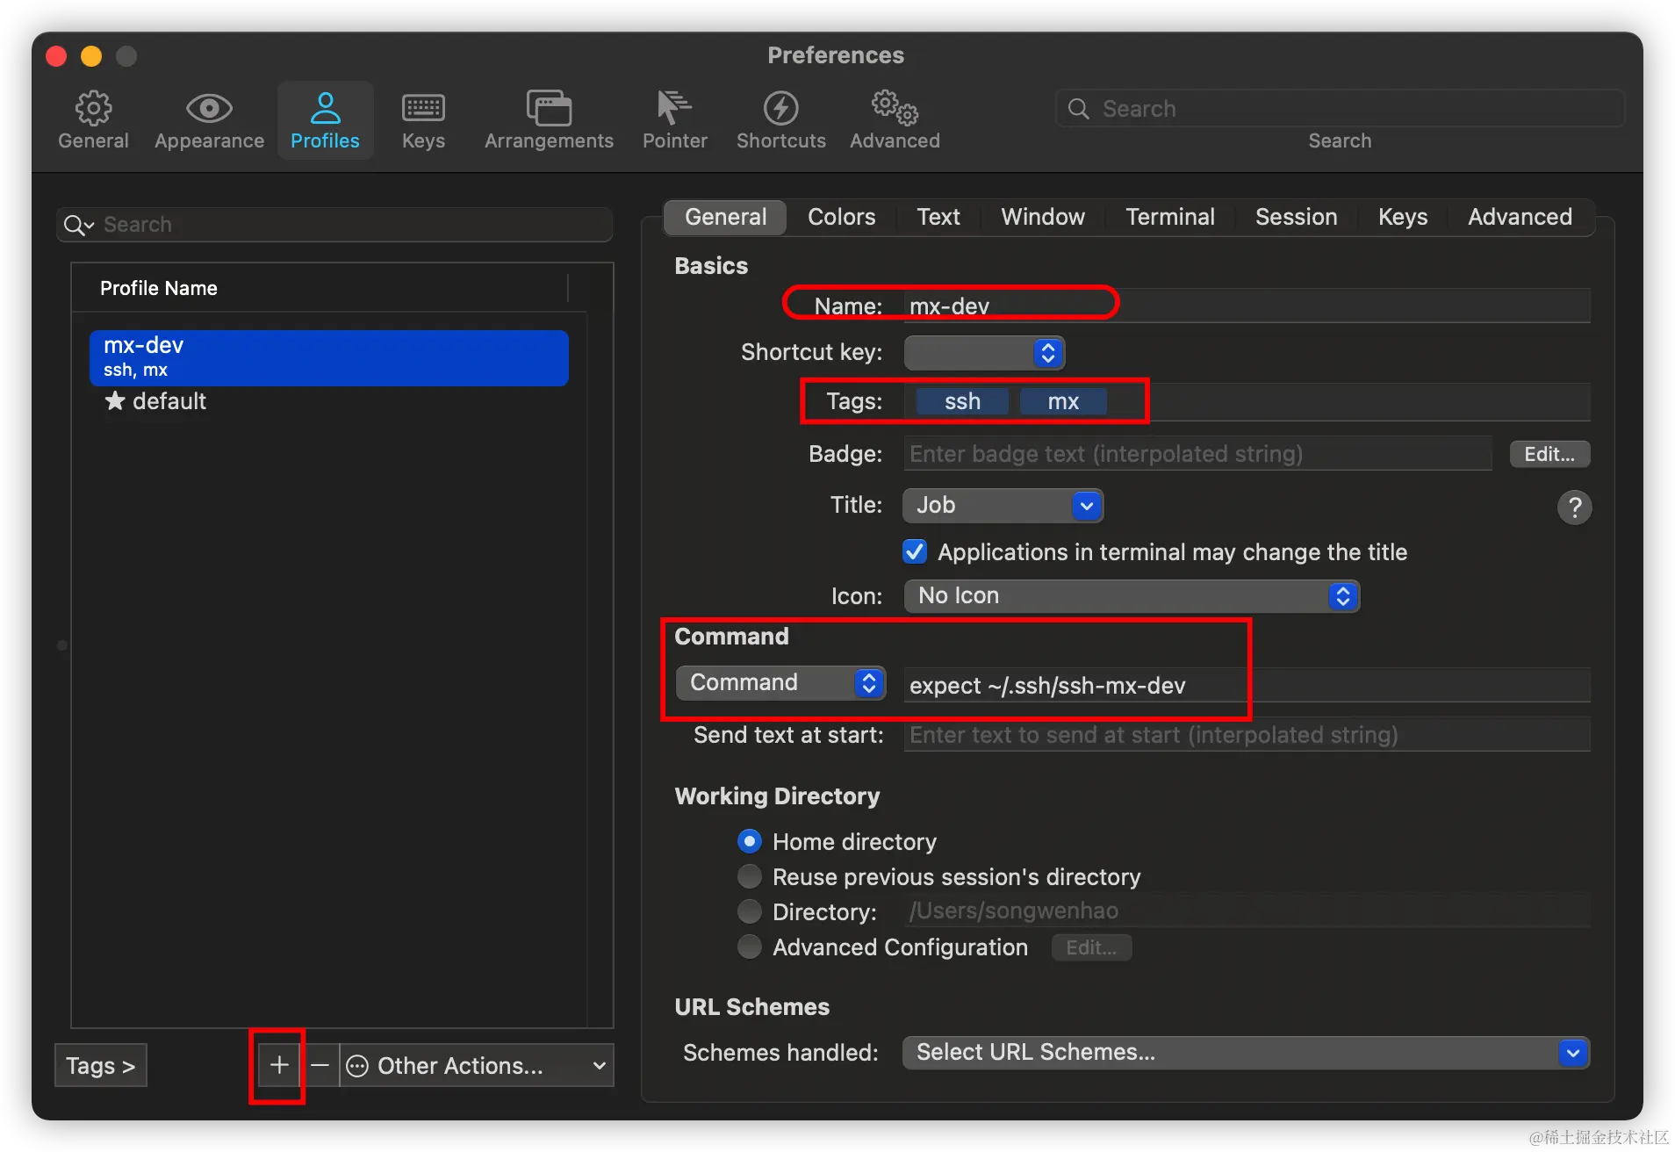Select the mx-dev profile row
Image resolution: width=1675 pixels, height=1152 pixels.
click(329, 357)
